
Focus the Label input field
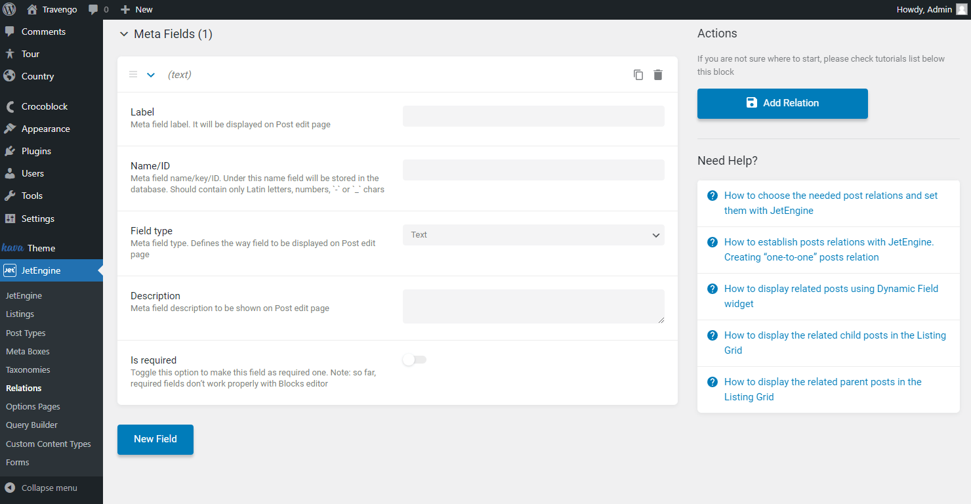533,116
